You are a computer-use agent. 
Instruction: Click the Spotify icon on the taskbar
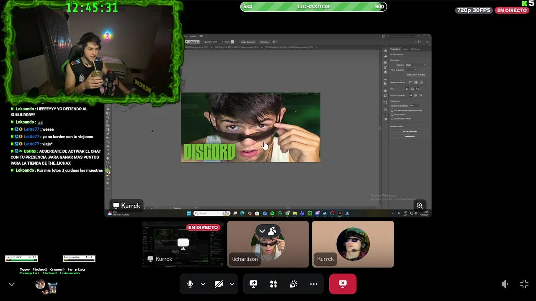[272, 213]
